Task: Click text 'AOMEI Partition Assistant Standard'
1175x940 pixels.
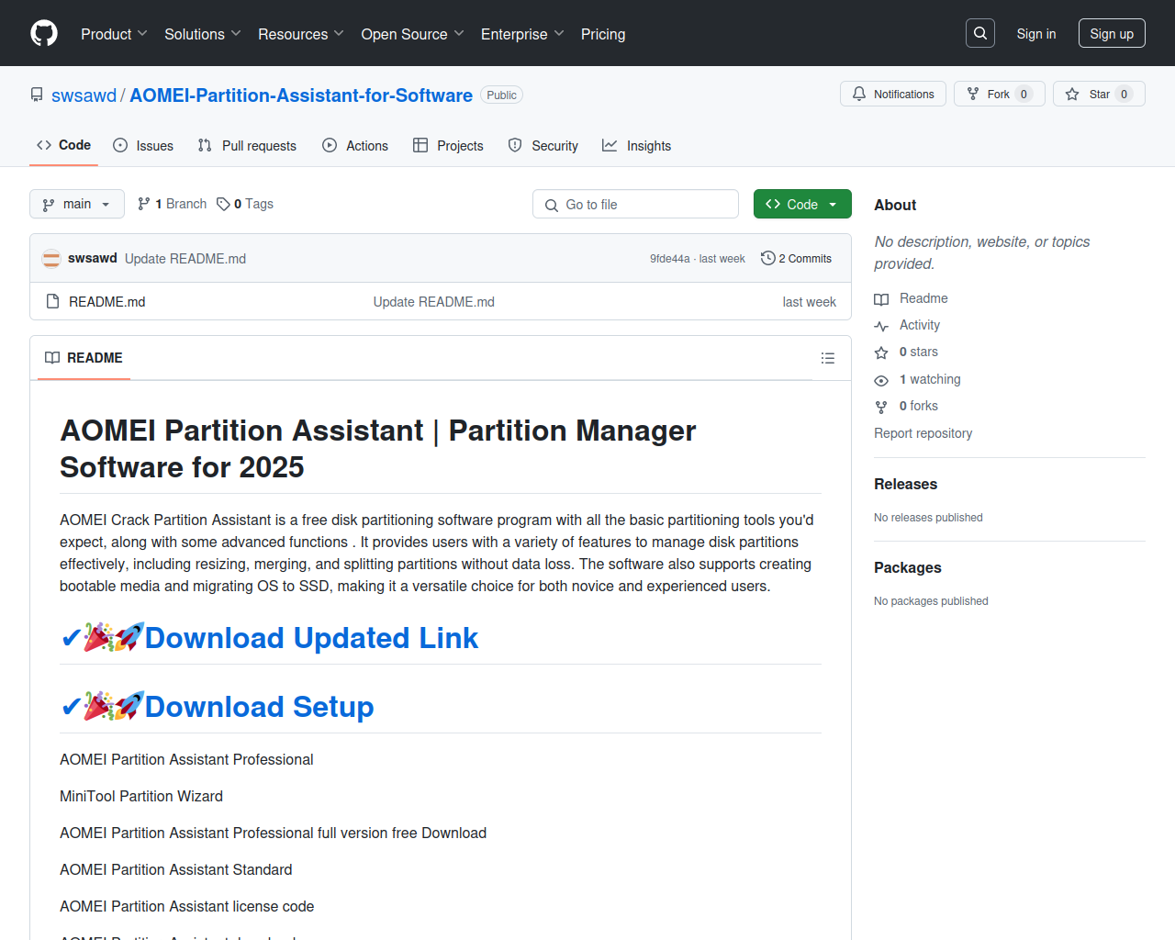Action: tap(176, 869)
